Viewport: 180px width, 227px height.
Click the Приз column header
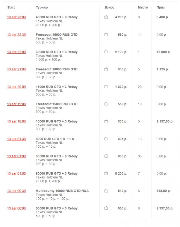coord(160,8)
